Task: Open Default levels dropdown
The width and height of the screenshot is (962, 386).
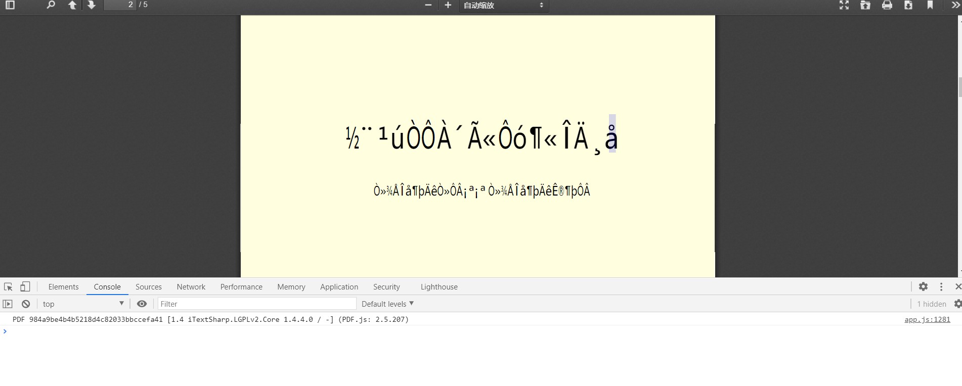Action: (x=387, y=304)
